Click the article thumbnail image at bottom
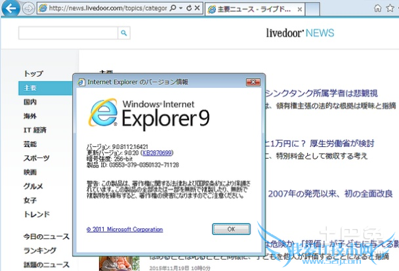399x271 pixels. click(119, 264)
